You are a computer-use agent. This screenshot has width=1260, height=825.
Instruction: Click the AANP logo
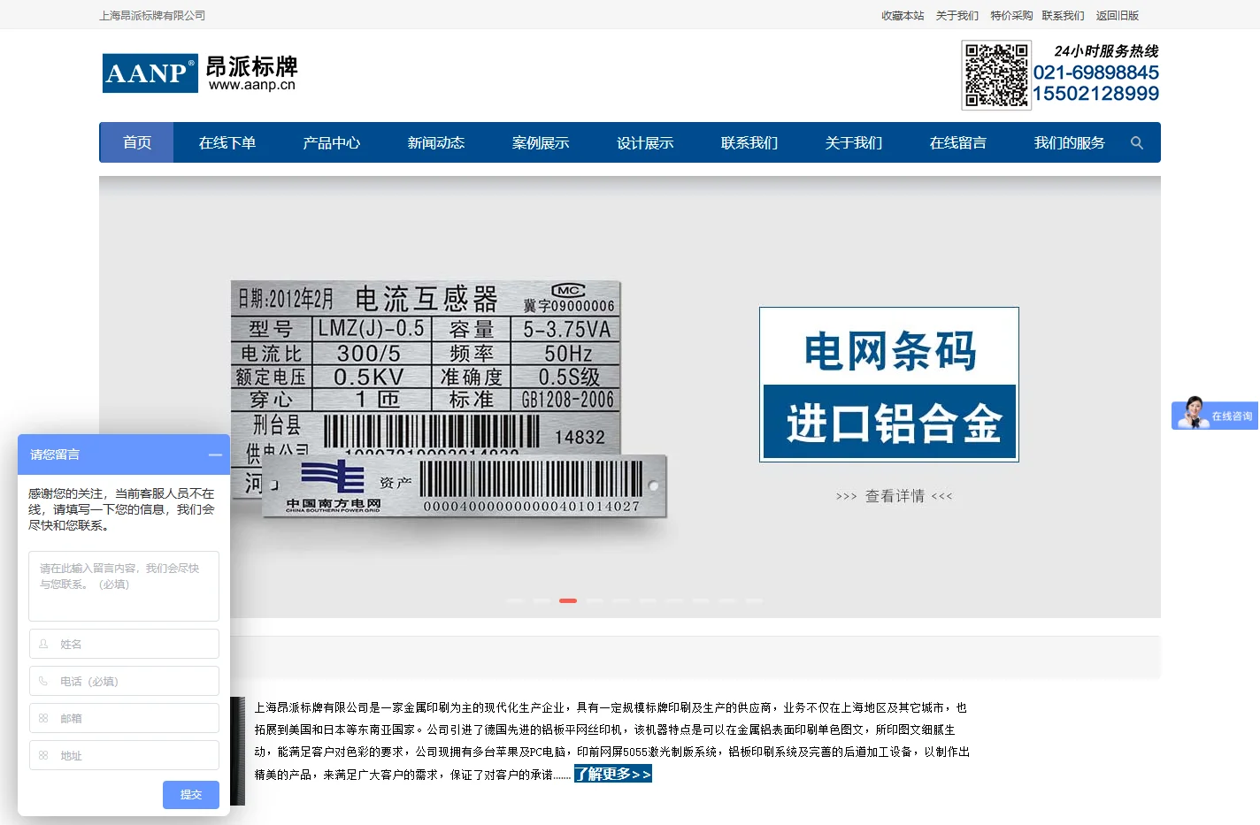(150, 73)
